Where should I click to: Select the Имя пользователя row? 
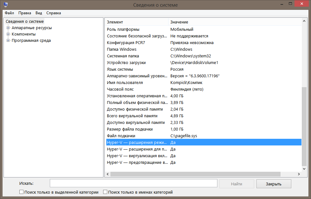click(x=204, y=83)
